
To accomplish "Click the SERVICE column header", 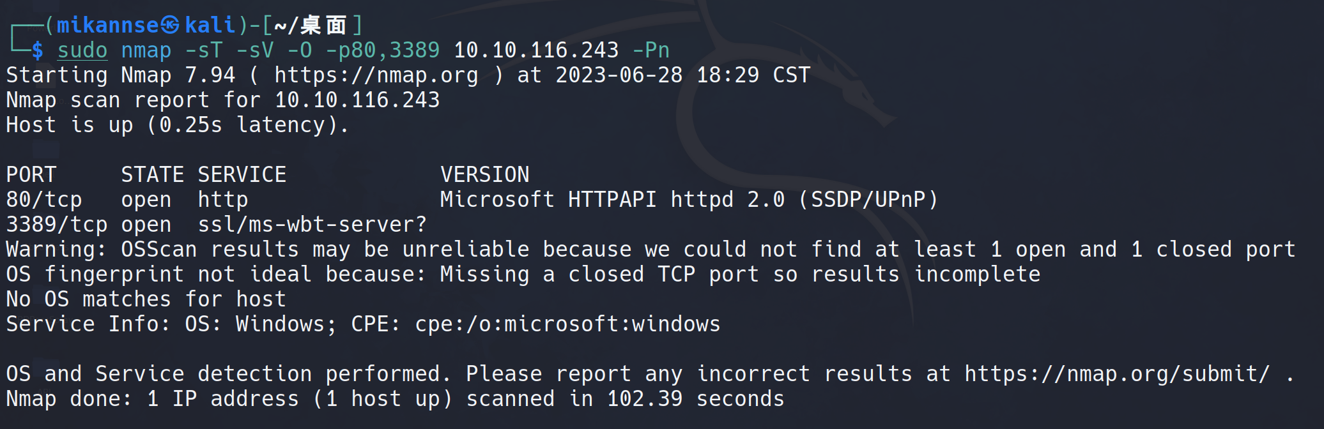I will (x=242, y=175).
